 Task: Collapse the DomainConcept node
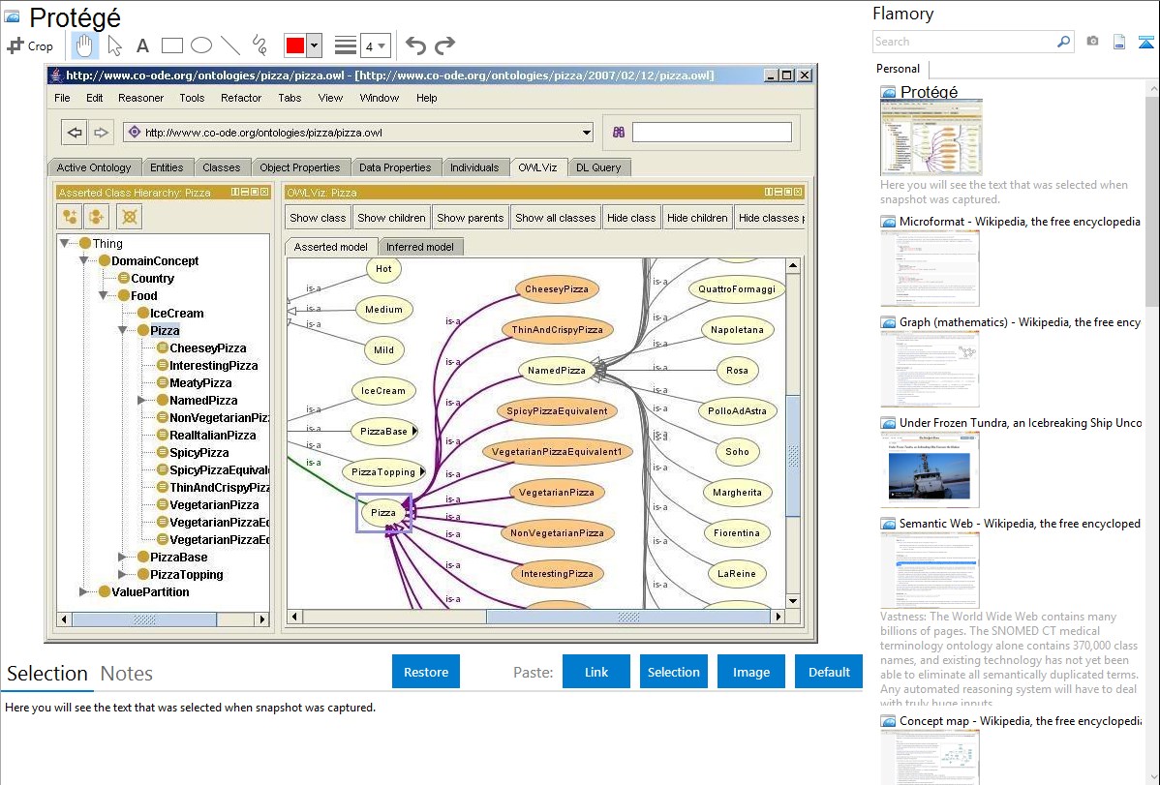(83, 260)
